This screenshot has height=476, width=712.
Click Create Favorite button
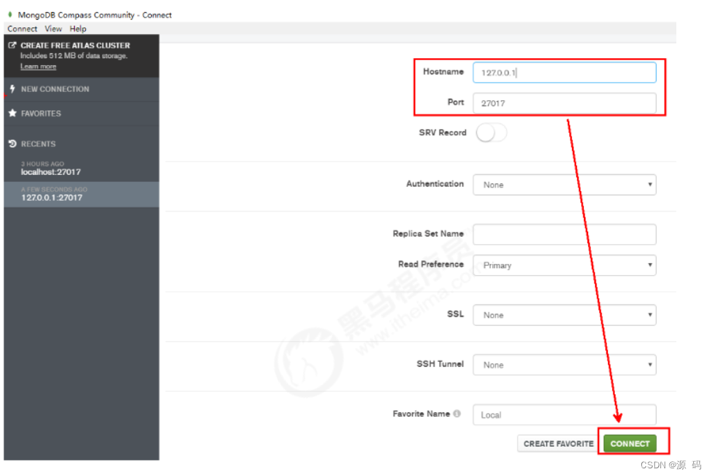[559, 443]
